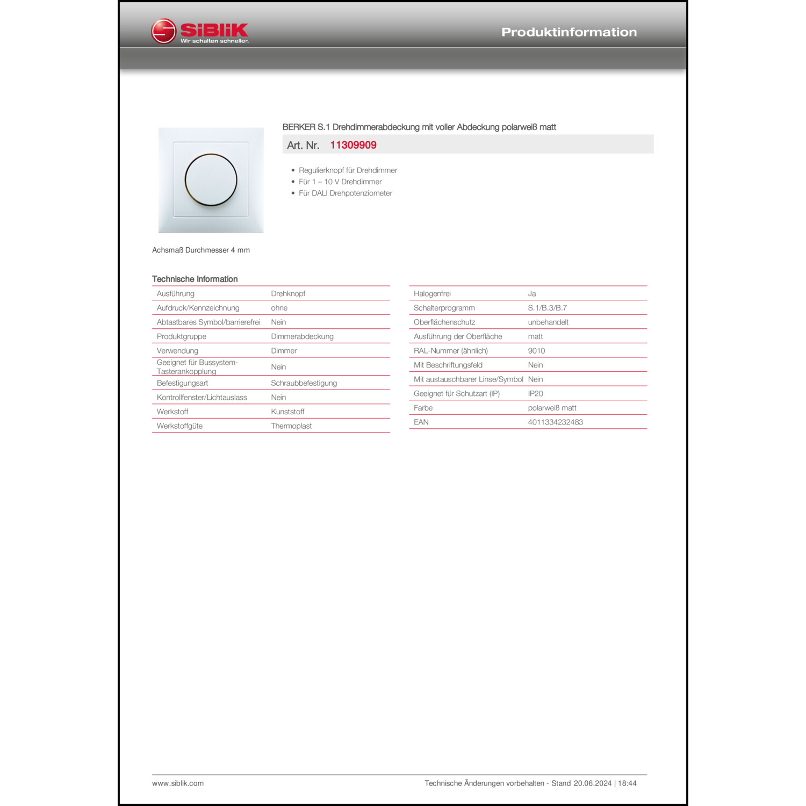Click the Oberflächenschutz value 'unbehandelt'
Image resolution: width=806 pixels, height=806 pixels.
[x=548, y=322]
